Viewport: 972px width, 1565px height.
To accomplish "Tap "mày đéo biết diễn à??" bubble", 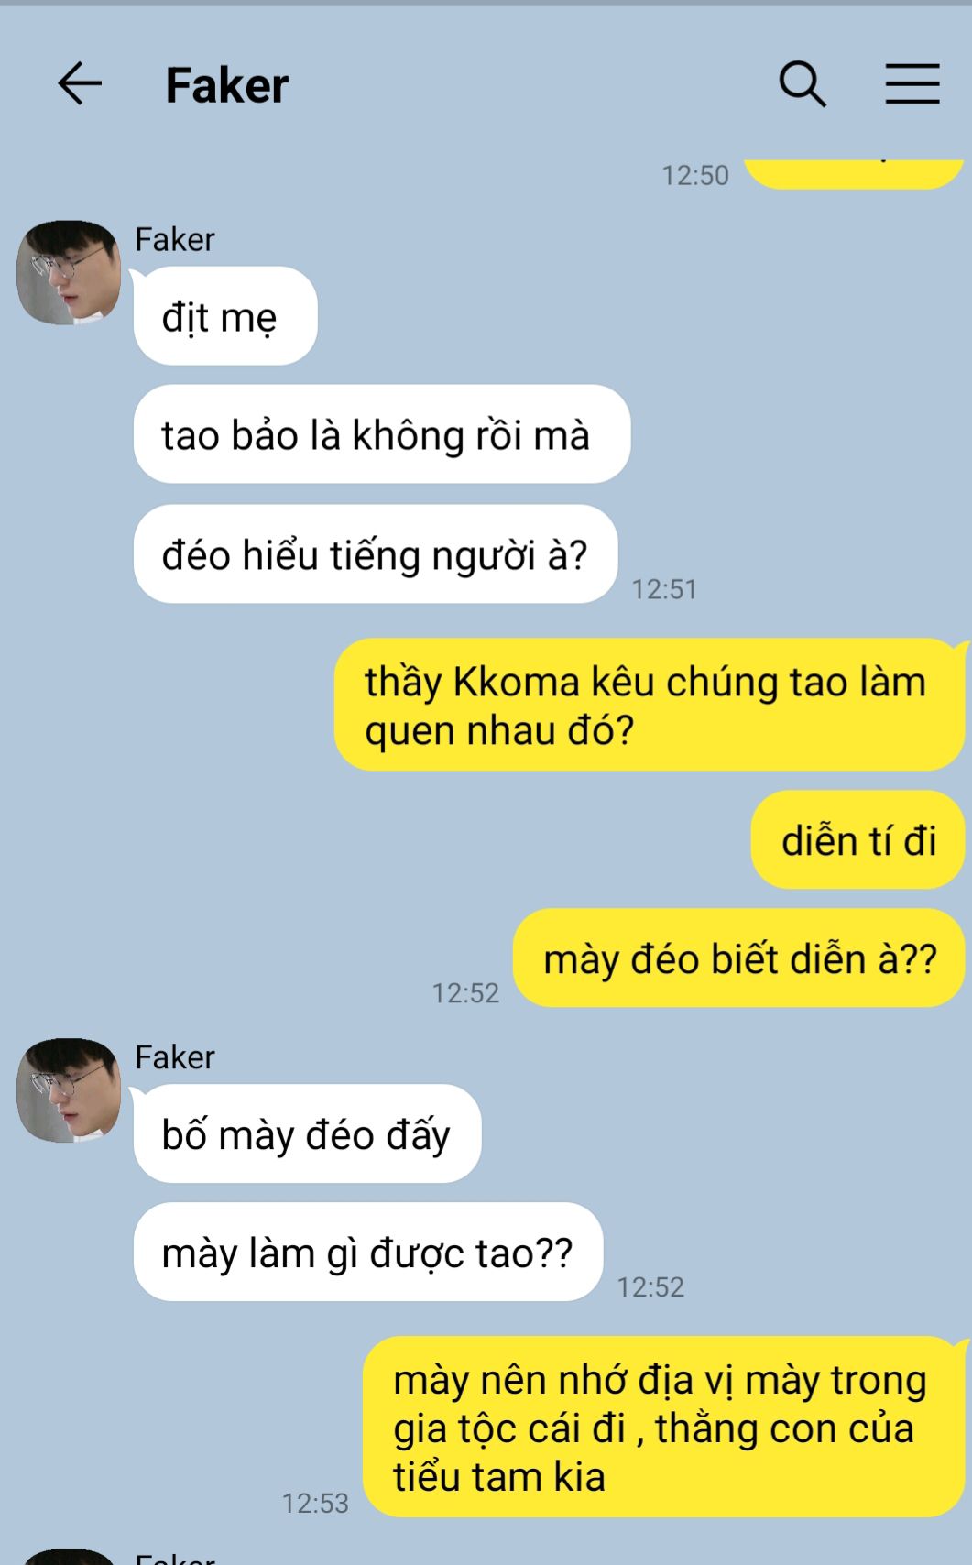I will pos(739,958).
